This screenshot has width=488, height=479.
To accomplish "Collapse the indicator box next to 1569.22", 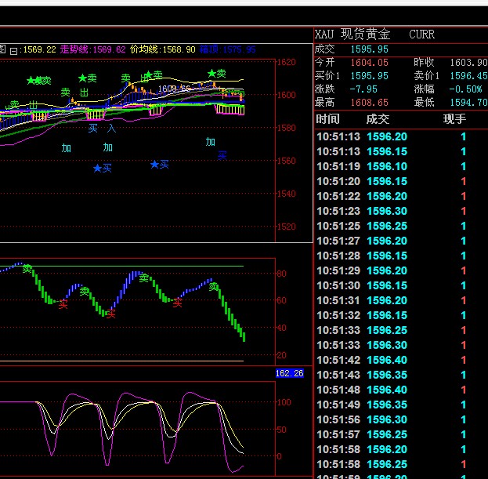I will (x=14, y=49).
